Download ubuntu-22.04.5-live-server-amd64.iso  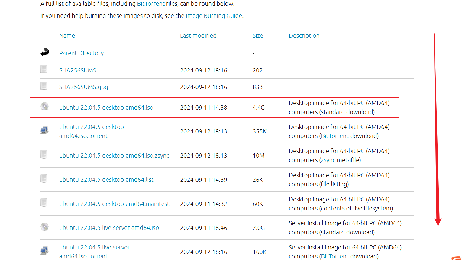[x=109, y=228]
